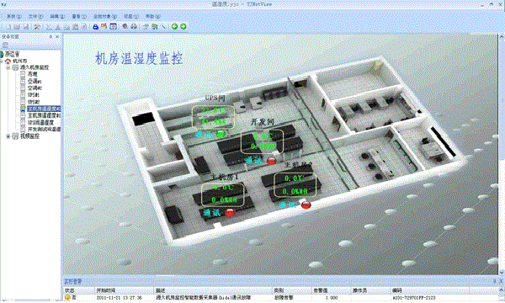Click the red crossed tools icon
Image resolution: width=505 pixels, height=303 pixels.
(x=37, y=27)
